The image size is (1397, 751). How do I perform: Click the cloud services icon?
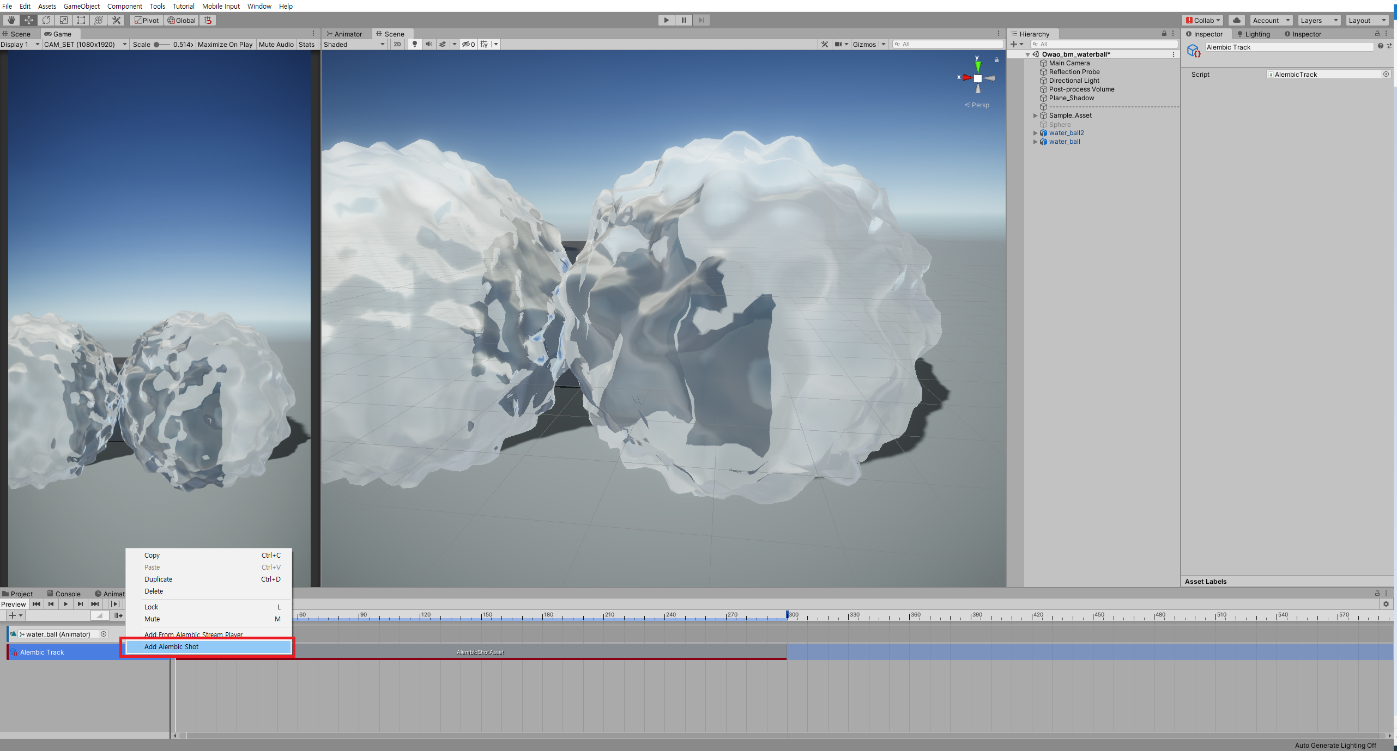(x=1237, y=20)
